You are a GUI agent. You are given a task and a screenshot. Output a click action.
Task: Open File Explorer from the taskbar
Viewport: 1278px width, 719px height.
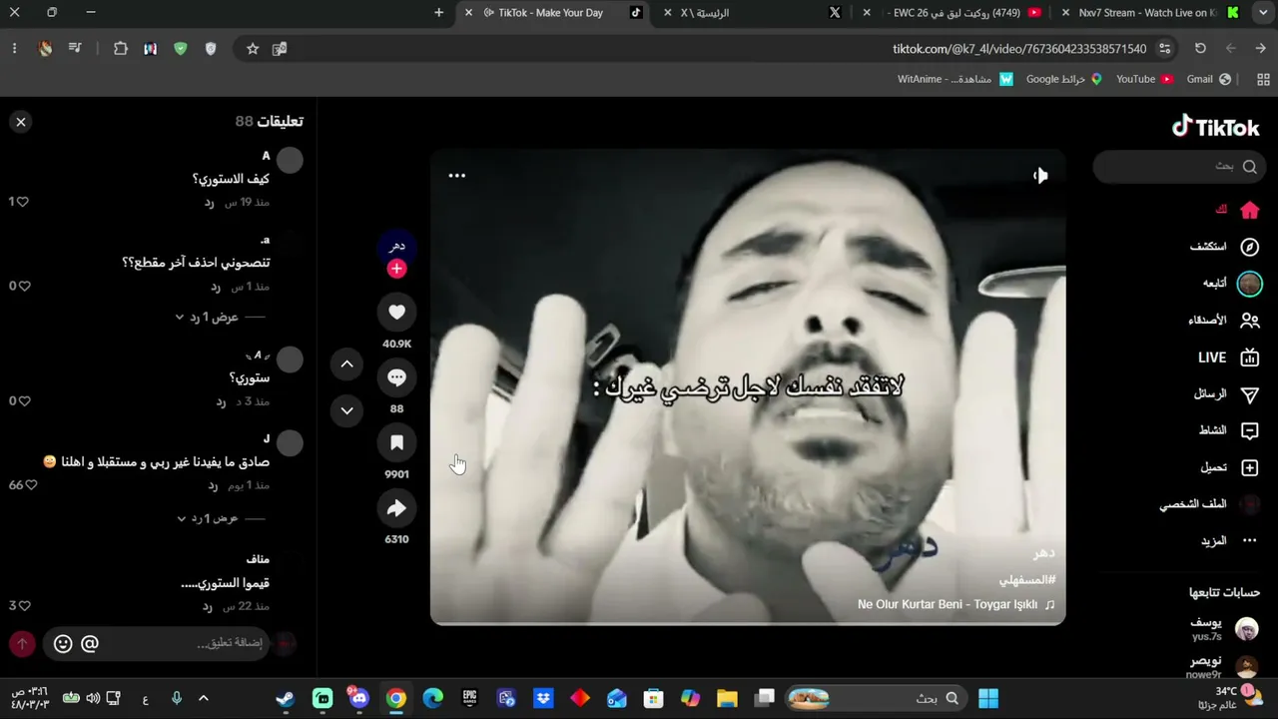727,698
